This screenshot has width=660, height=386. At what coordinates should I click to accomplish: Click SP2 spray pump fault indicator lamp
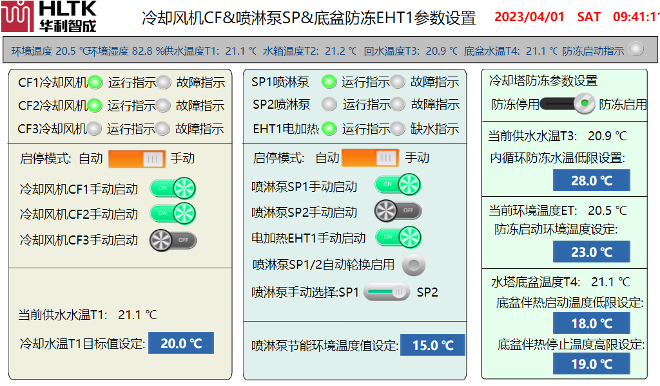click(398, 104)
